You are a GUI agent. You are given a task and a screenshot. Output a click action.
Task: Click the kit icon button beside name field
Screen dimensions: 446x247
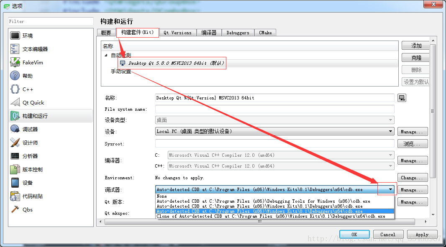[x=402, y=98]
